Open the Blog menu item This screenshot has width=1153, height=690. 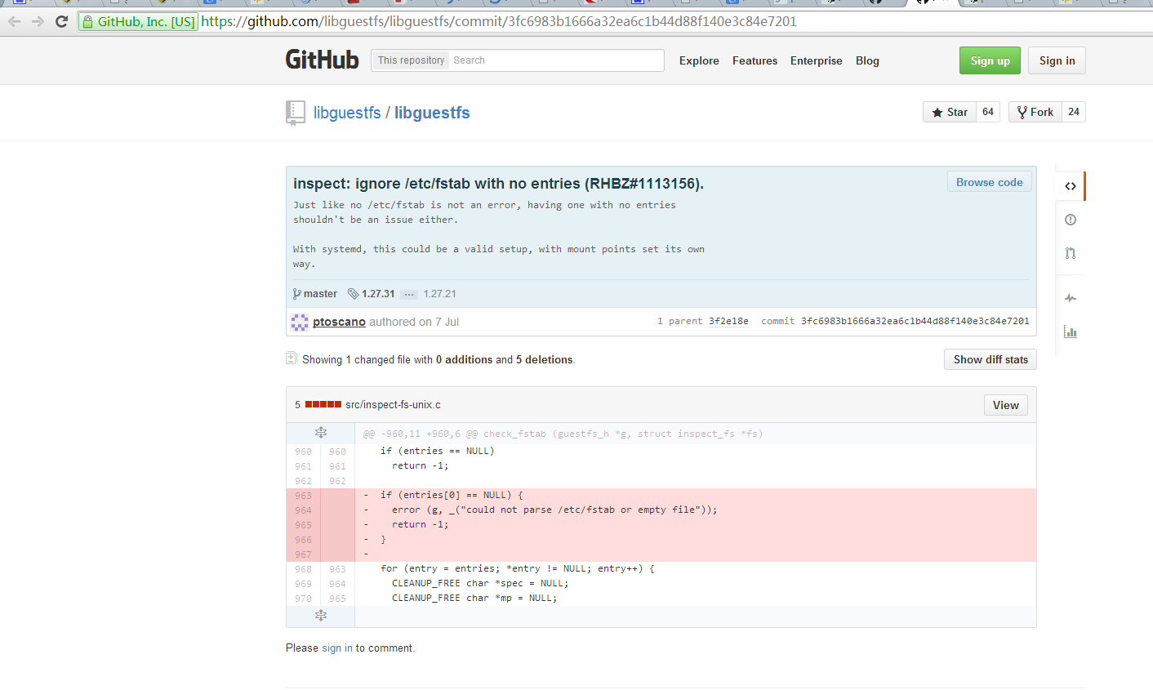tap(867, 60)
